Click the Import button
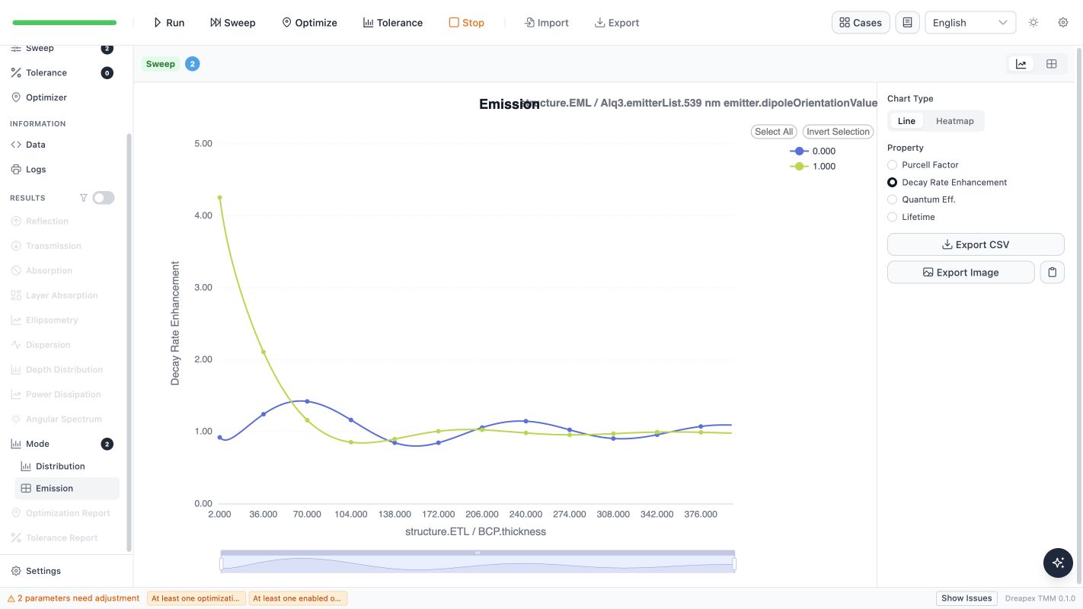 coord(546,23)
